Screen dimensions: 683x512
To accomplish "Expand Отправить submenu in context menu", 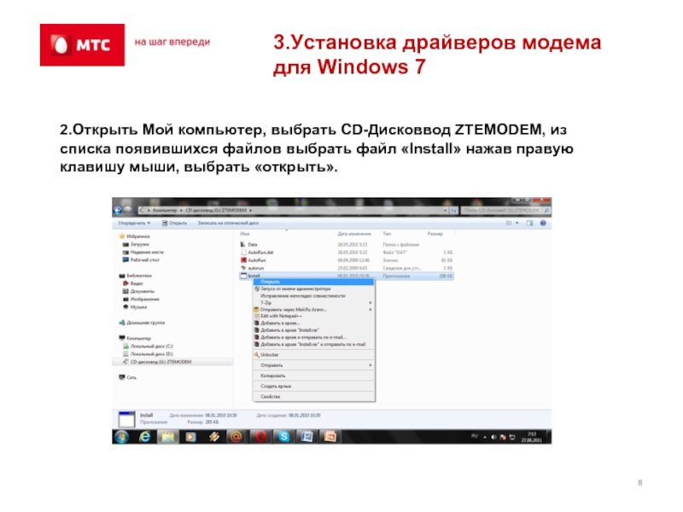I will click(x=371, y=365).
